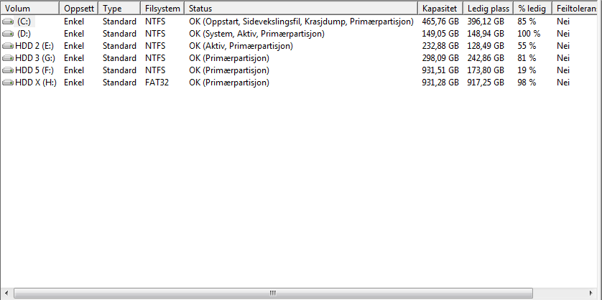Click capacity value 931,51 GB

pyautogui.click(x=440, y=70)
